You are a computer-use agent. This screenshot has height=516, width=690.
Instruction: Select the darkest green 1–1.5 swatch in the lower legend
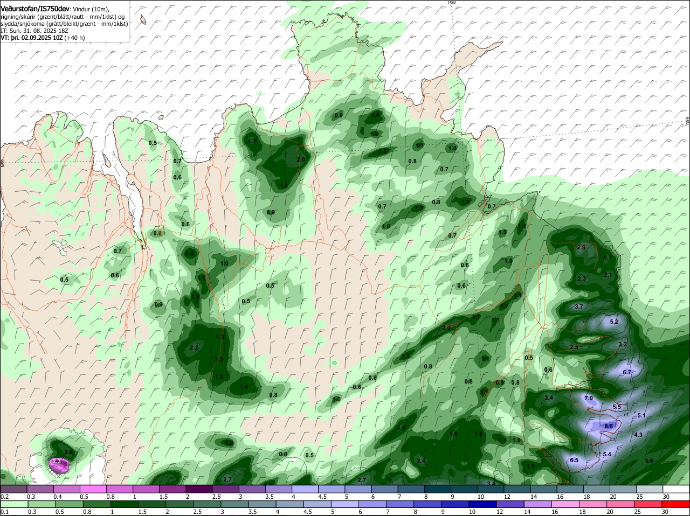pos(123,504)
